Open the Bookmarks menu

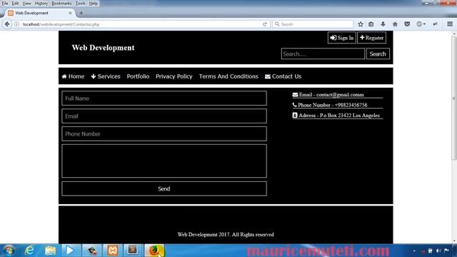61,3
